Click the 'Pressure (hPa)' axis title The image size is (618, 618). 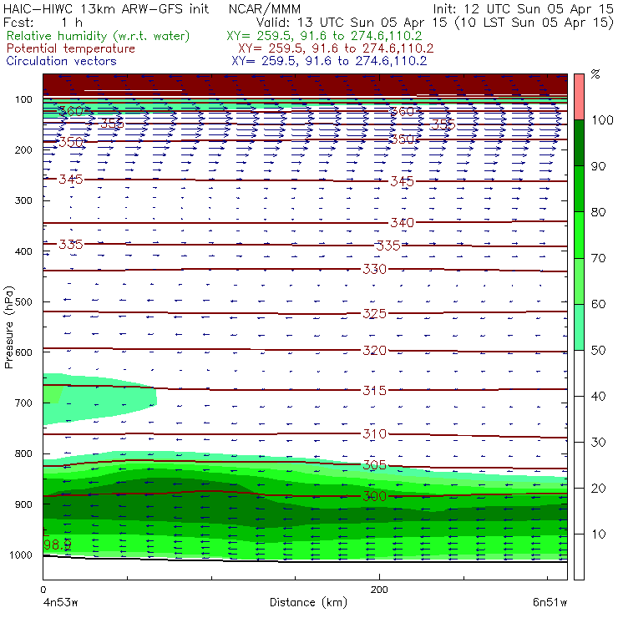[8, 327]
